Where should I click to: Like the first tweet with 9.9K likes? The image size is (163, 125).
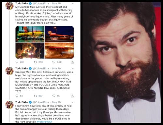pyautogui.click(x=54, y=62)
